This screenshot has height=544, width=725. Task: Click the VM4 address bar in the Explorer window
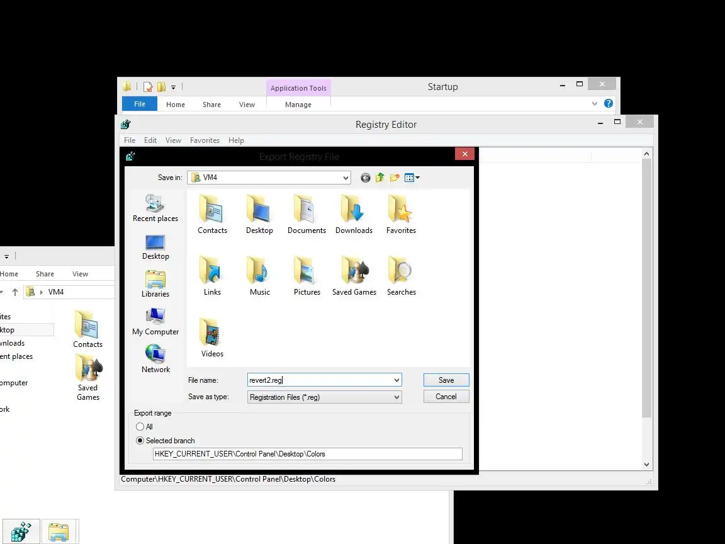pyautogui.click(x=69, y=292)
